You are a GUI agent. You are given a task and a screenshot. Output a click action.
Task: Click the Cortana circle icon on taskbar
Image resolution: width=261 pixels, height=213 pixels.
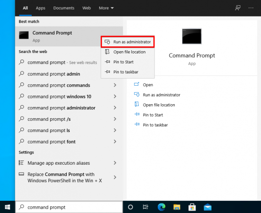pyautogui.click(x=130, y=207)
